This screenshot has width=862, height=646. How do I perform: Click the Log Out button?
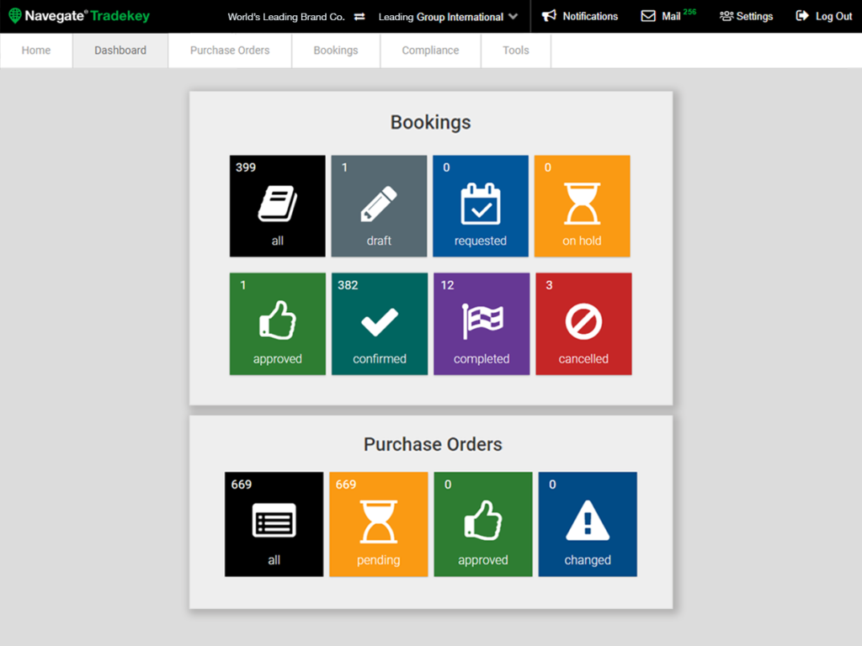(824, 17)
